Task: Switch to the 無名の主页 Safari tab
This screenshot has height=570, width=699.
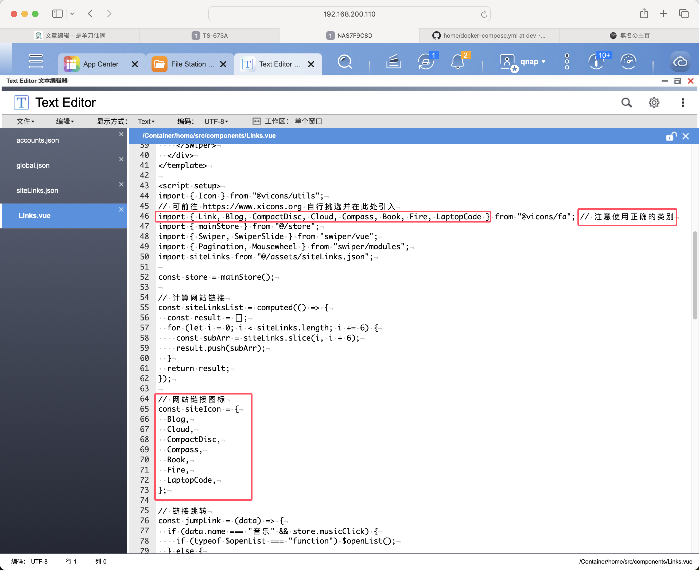Action: point(629,36)
